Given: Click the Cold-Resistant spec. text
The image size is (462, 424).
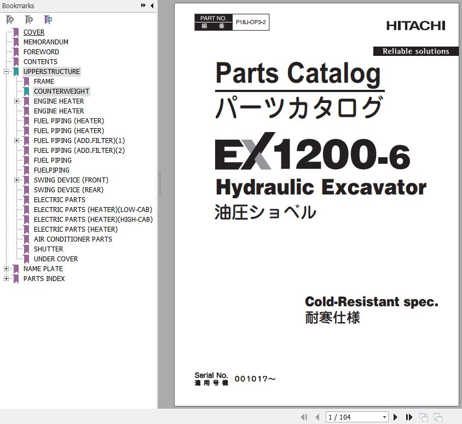Looking at the screenshot, I should (372, 302).
